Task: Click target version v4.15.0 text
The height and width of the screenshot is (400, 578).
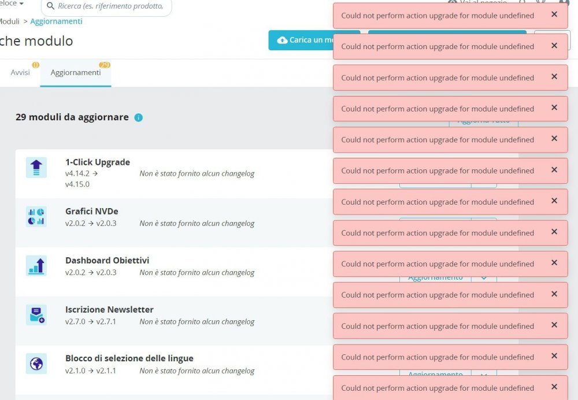Action: [77, 184]
